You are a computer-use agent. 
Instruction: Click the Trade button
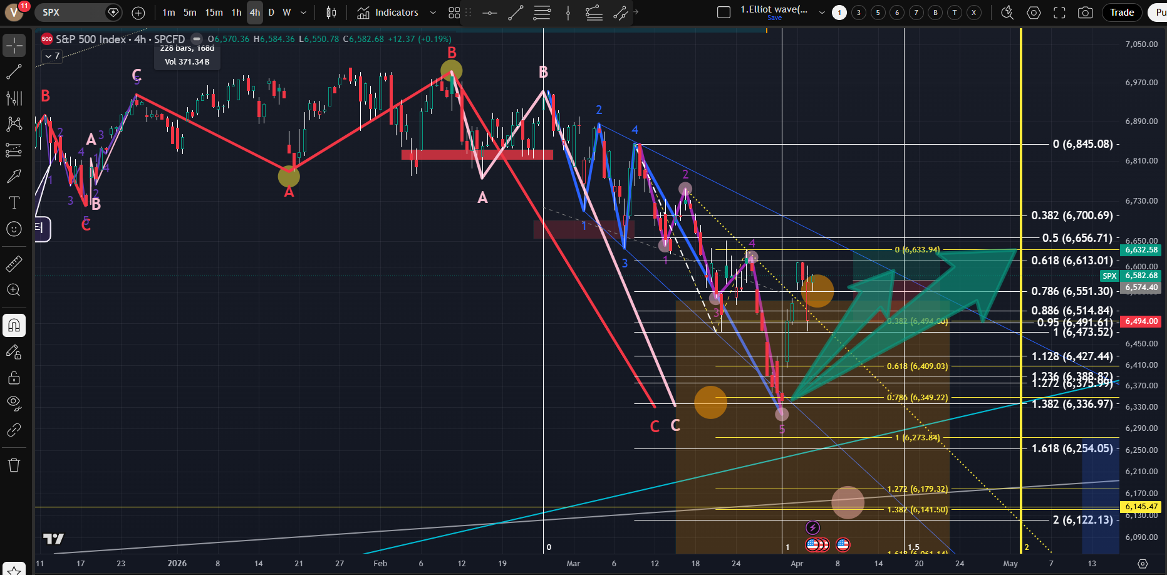[x=1122, y=13]
